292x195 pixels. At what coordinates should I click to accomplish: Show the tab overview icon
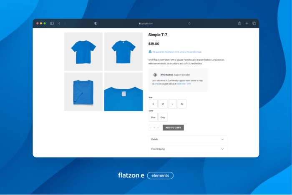pyautogui.click(x=254, y=23)
